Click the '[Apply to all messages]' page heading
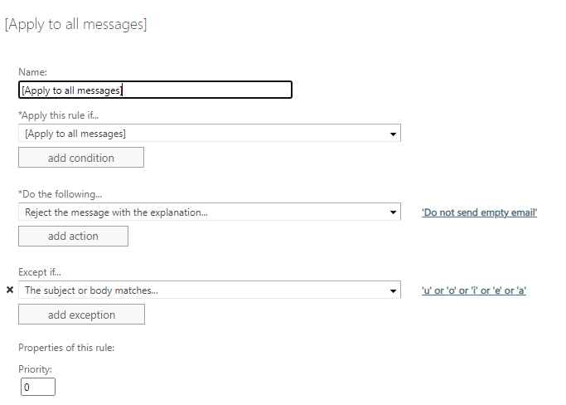The height and width of the screenshot is (405, 566). (75, 24)
